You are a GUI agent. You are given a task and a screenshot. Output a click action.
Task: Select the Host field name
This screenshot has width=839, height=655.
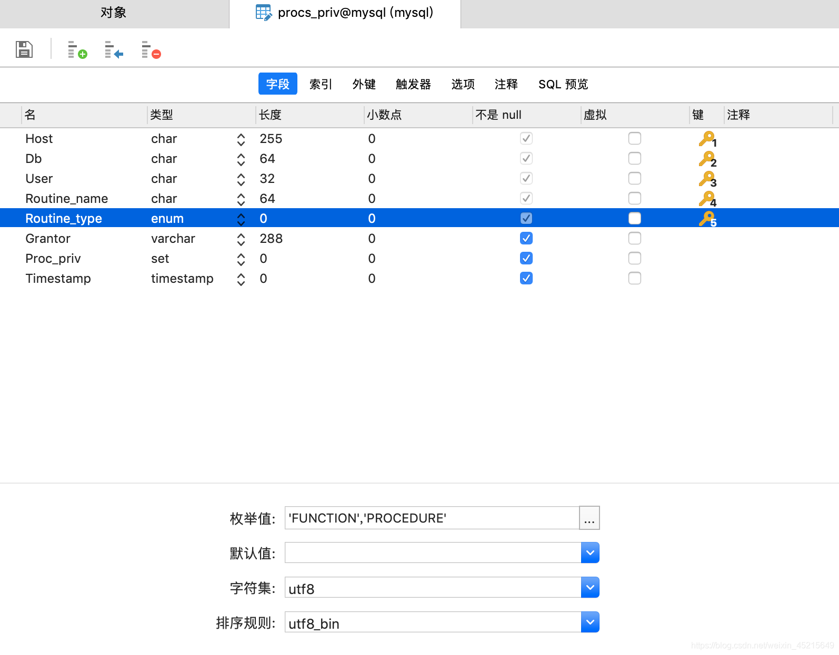(x=39, y=139)
